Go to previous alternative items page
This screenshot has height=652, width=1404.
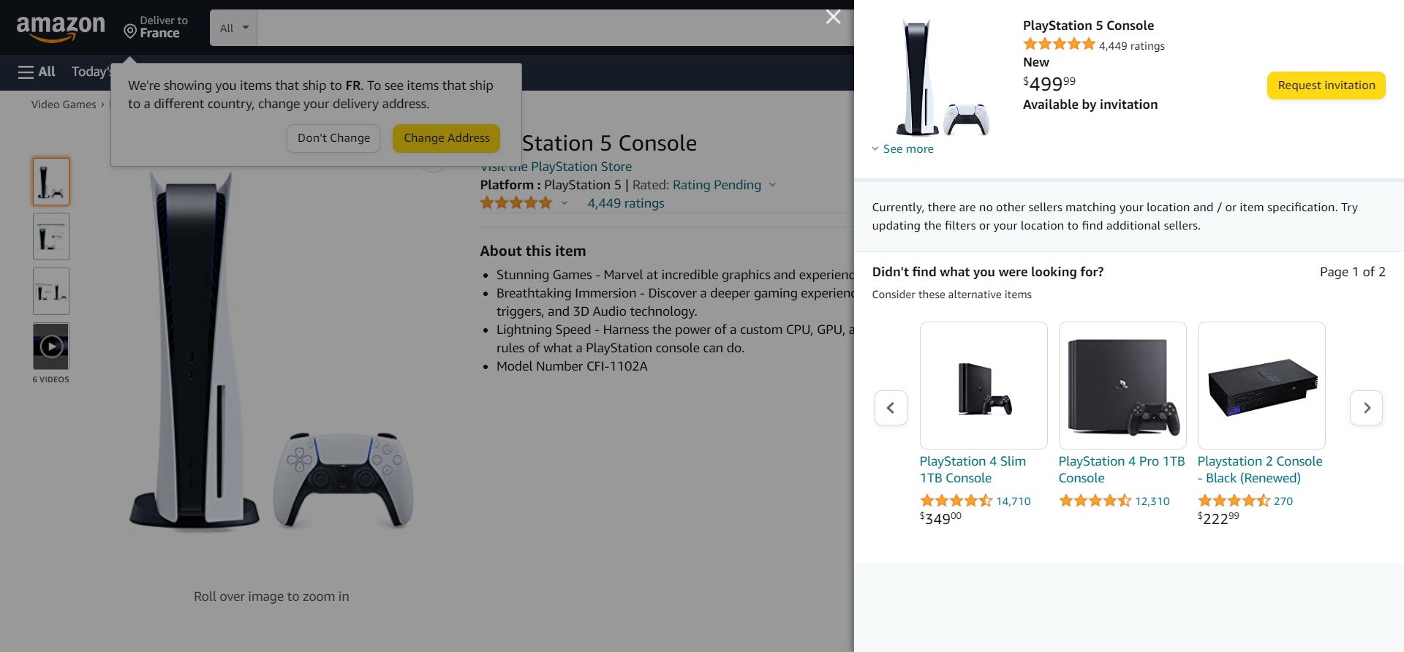point(891,408)
